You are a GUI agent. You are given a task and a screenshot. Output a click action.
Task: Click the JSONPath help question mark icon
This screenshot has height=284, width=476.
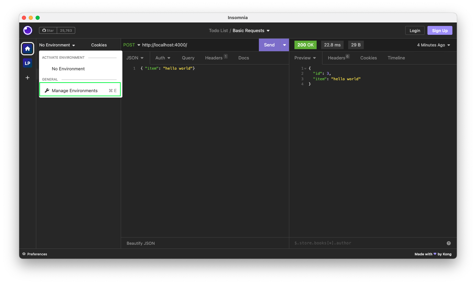pyautogui.click(x=449, y=243)
